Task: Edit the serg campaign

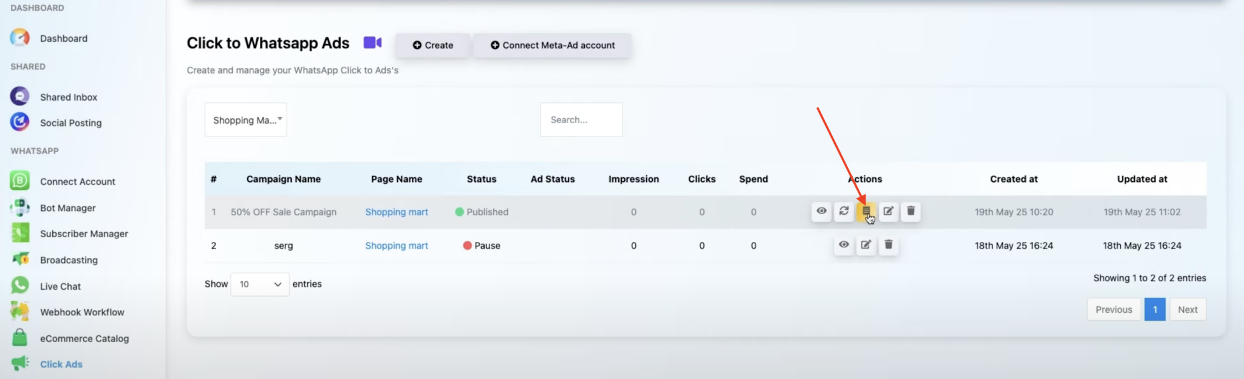Action: point(866,245)
